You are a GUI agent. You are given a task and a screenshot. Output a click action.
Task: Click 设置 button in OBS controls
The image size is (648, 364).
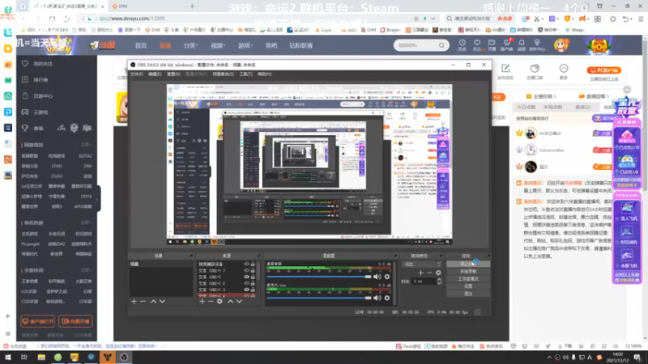click(x=468, y=286)
